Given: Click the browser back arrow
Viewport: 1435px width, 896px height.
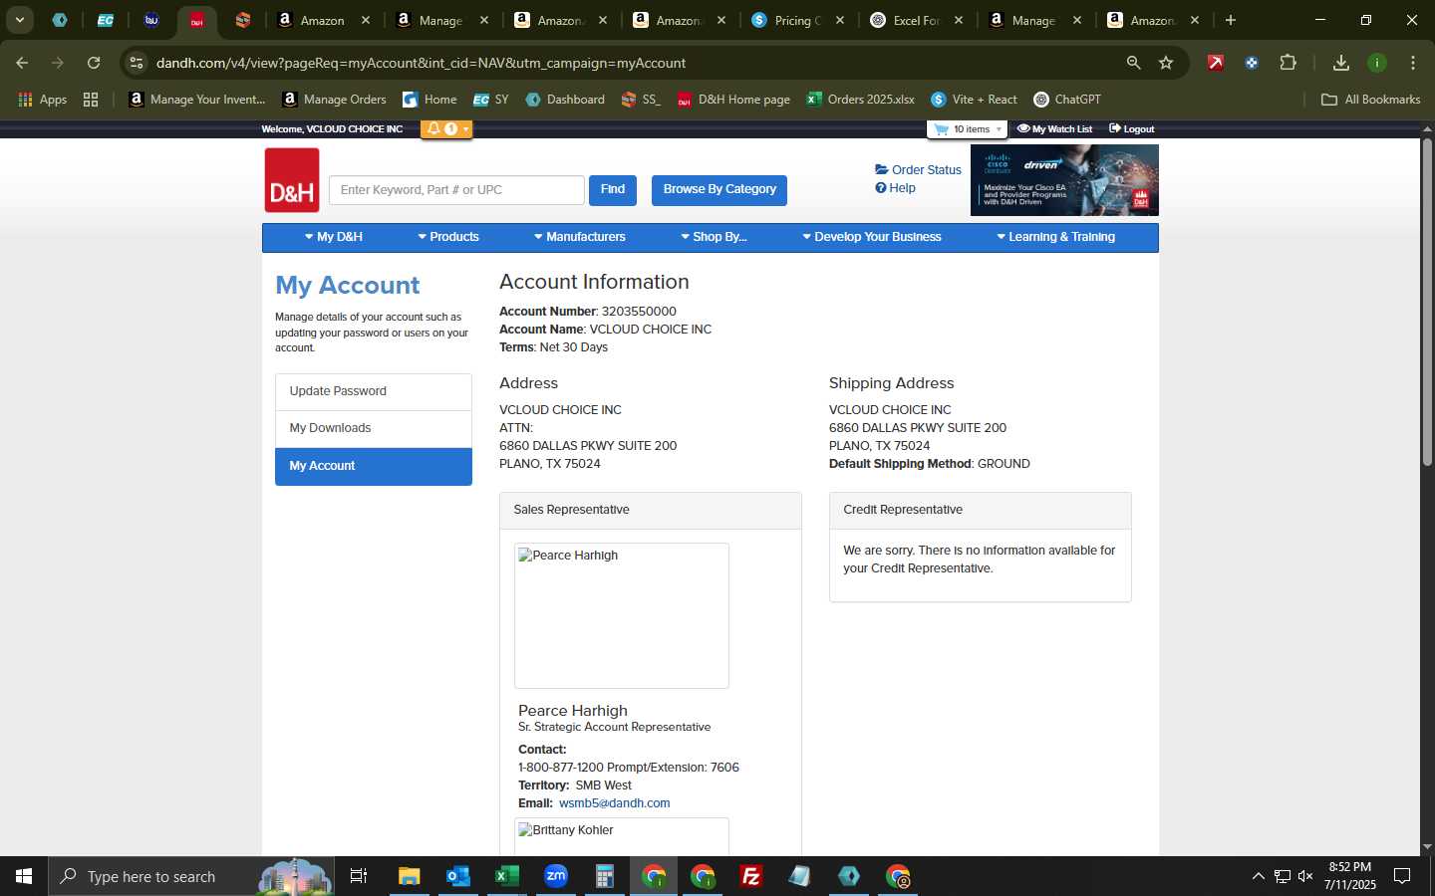Looking at the screenshot, I should coord(22,63).
